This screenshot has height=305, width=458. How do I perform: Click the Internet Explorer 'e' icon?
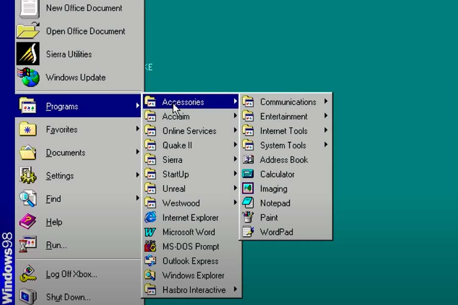(151, 217)
